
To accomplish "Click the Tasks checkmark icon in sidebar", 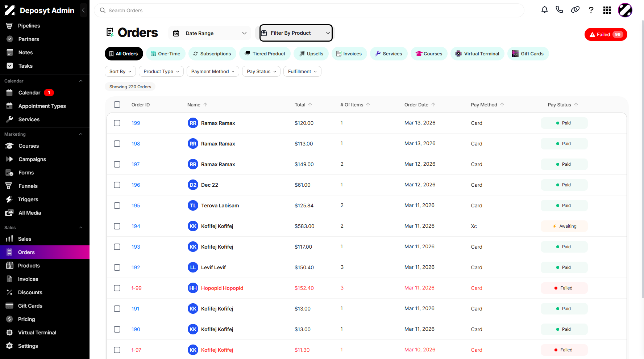I will tap(10, 66).
